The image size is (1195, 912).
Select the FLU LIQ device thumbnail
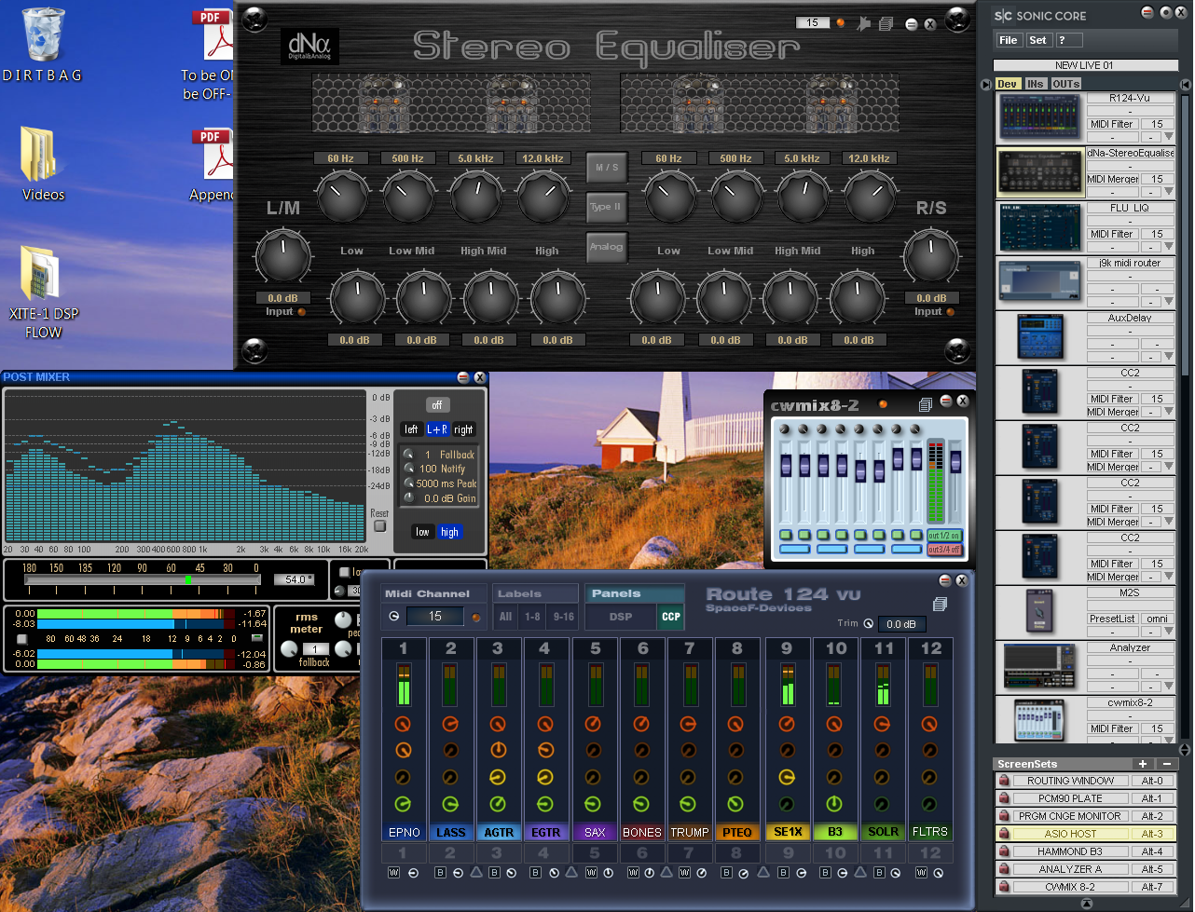click(1040, 227)
